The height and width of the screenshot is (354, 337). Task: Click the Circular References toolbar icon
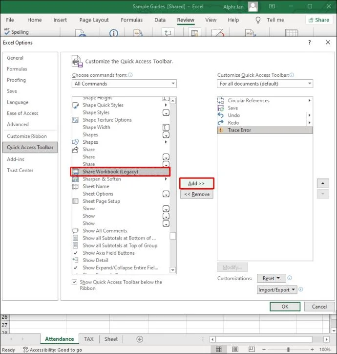click(221, 100)
